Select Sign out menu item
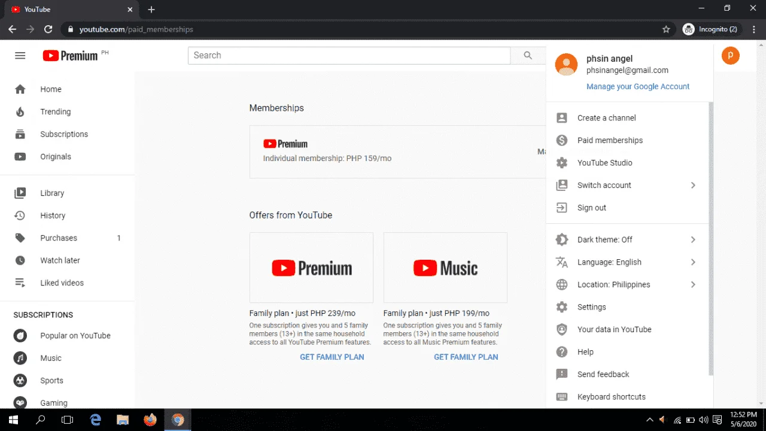Image resolution: width=766 pixels, height=431 pixels. coord(627,208)
